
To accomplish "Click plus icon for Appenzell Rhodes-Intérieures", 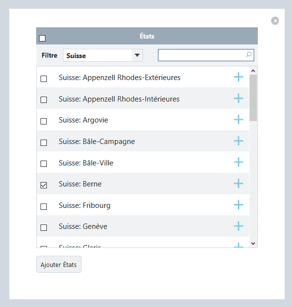I will [238, 98].
